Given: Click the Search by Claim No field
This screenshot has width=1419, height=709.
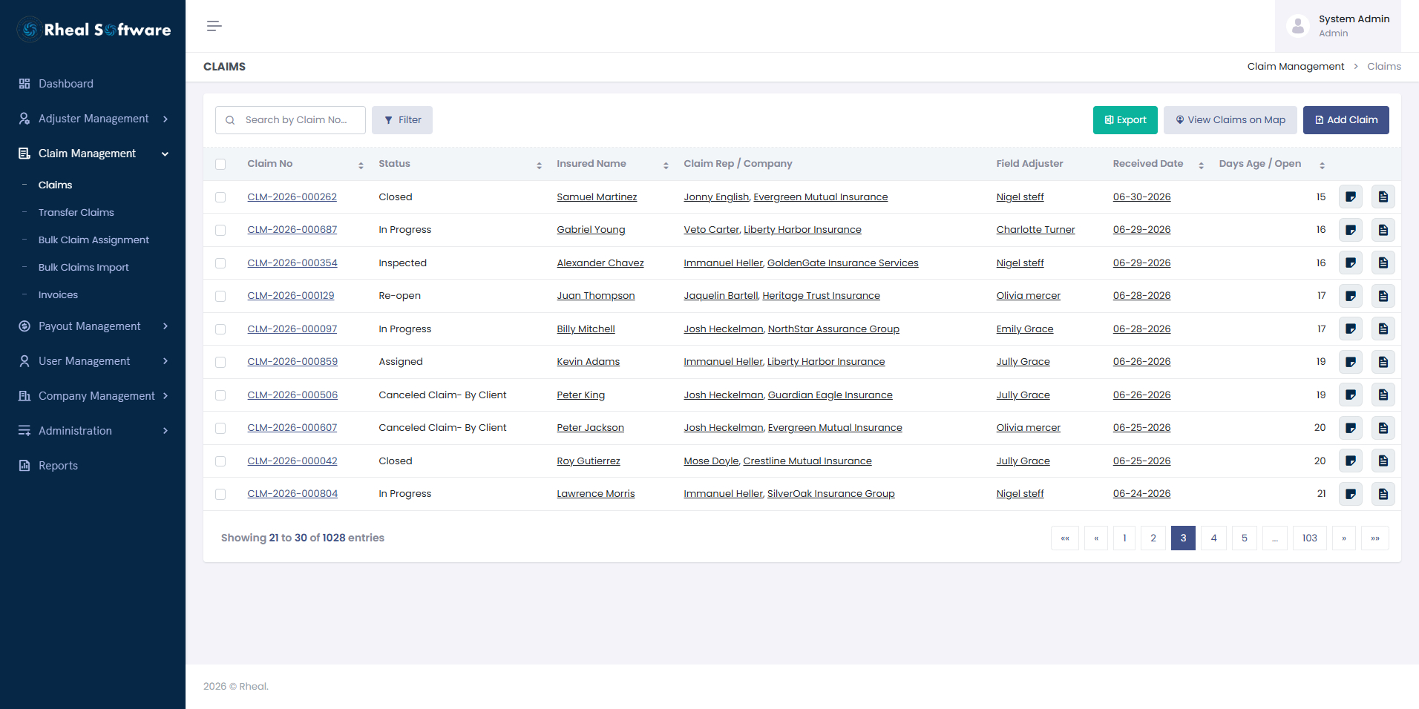Looking at the screenshot, I should [x=290, y=120].
